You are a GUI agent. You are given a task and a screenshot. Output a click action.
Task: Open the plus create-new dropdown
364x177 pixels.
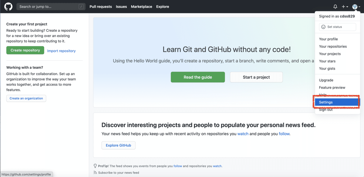tap(345, 6)
